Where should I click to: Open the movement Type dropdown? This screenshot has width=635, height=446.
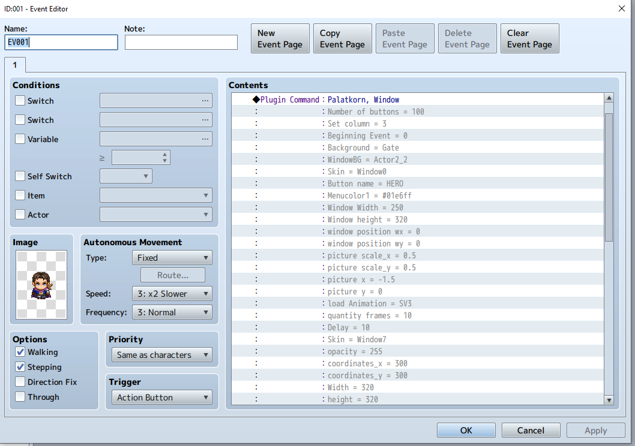(172, 258)
